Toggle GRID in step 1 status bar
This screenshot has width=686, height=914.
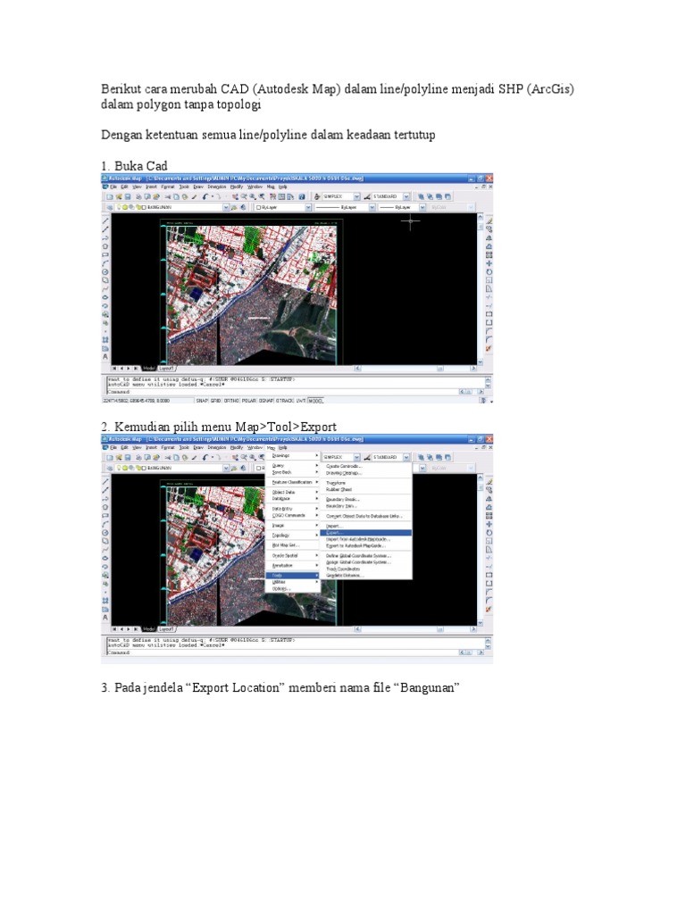pos(216,401)
